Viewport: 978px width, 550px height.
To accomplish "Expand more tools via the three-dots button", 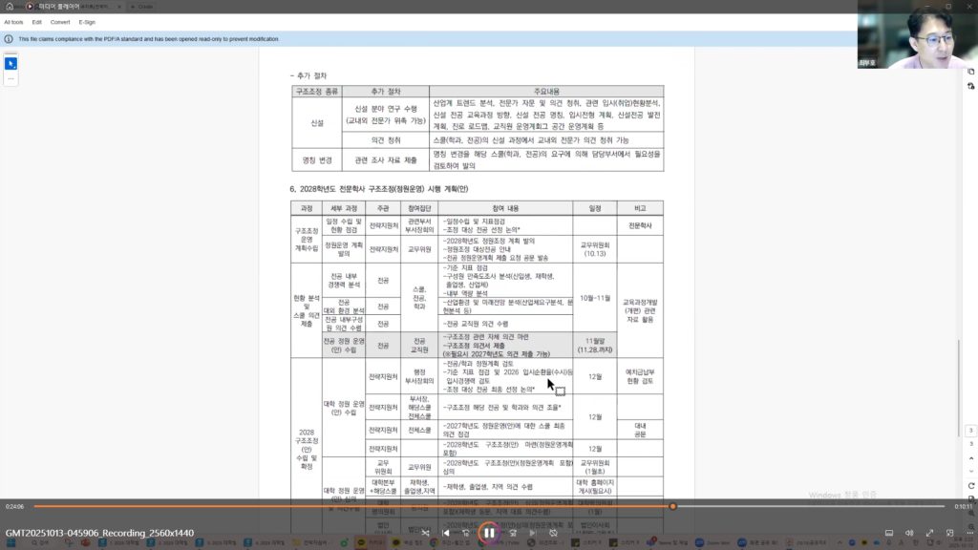I will pos(11,79).
